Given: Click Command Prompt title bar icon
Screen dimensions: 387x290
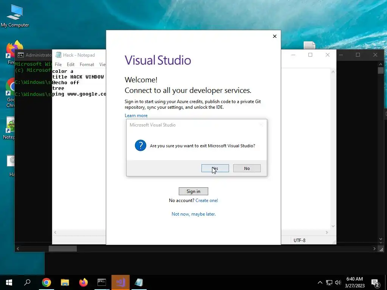Looking at the screenshot, I should (x=21, y=55).
